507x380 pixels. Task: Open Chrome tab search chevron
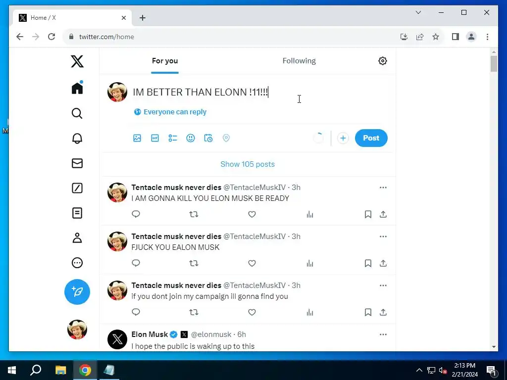(418, 12)
